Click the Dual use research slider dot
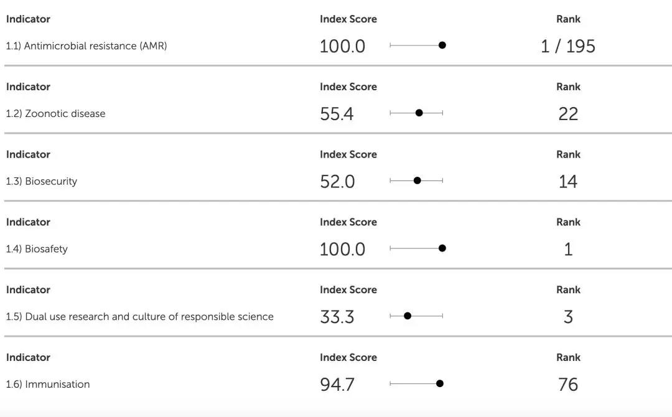Image resolution: width=672 pixels, height=417 pixels. click(408, 316)
